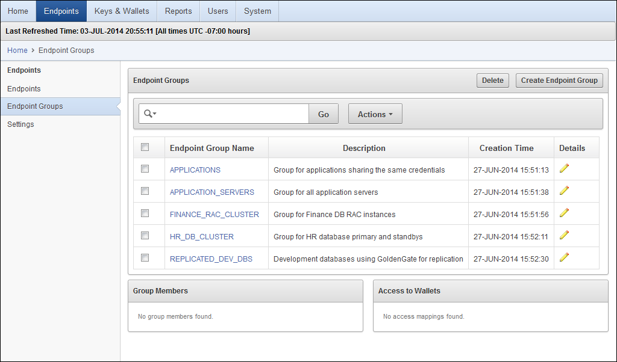Image resolution: width=617 pixels, height=362 pixels.
Task: Sort by Endpoint Group Name column header
Action: (211, 148)
